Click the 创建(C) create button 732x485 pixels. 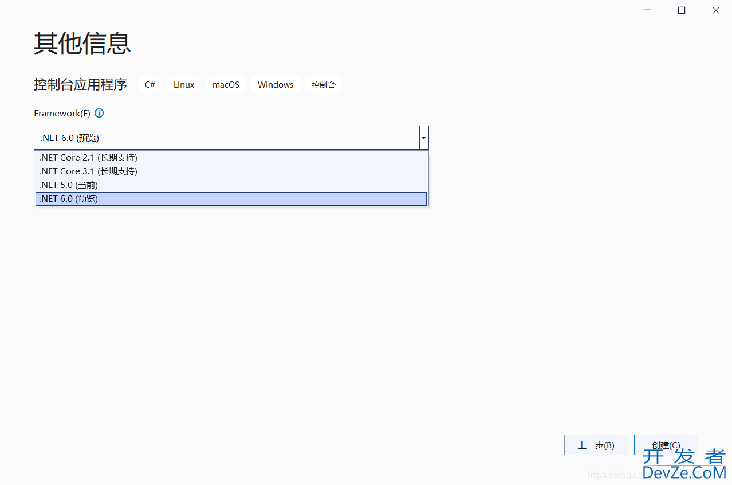666,445
